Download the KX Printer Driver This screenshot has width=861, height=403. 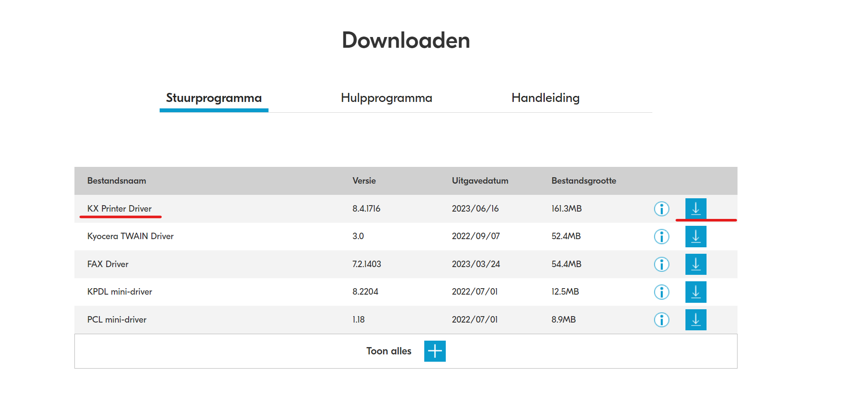696,209
